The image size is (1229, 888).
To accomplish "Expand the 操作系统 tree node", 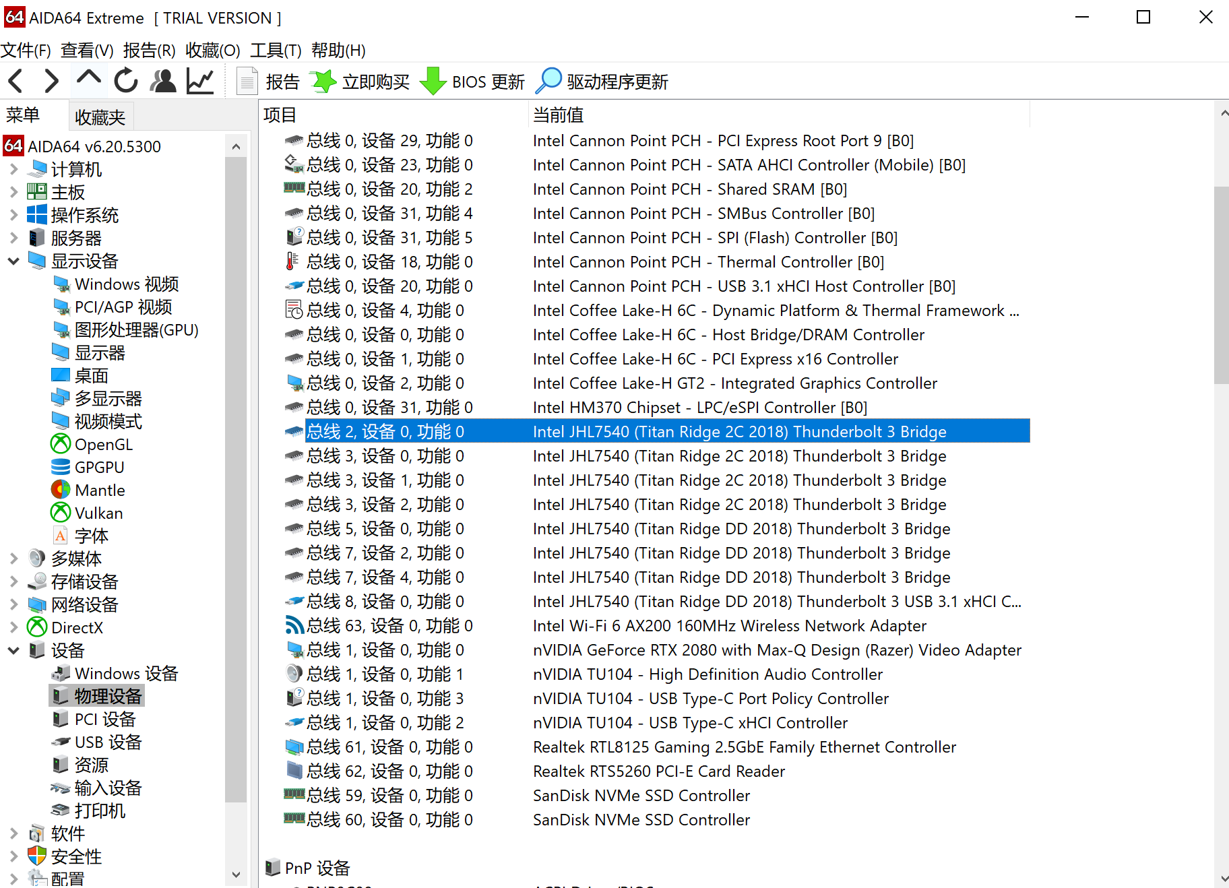I will [x=13, y=215].
